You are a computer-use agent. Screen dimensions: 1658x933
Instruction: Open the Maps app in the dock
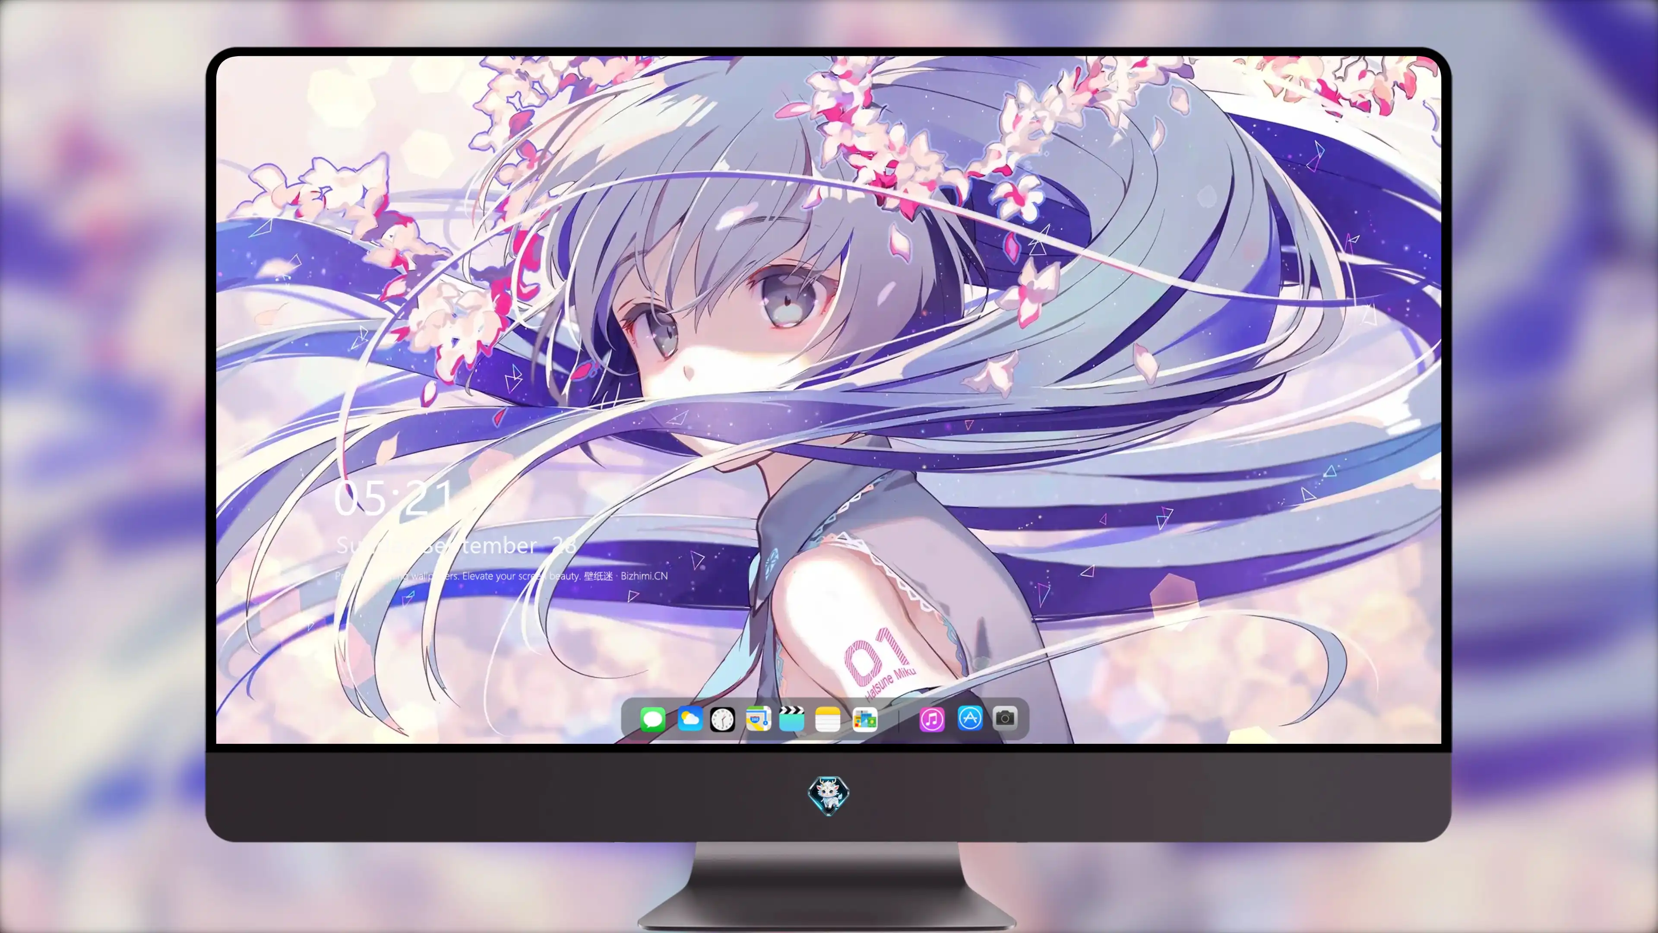[758, 719]
